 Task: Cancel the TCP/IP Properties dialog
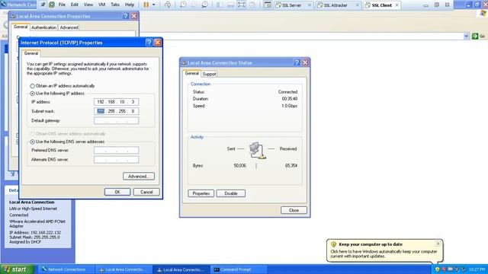click(x=146, y=192)
